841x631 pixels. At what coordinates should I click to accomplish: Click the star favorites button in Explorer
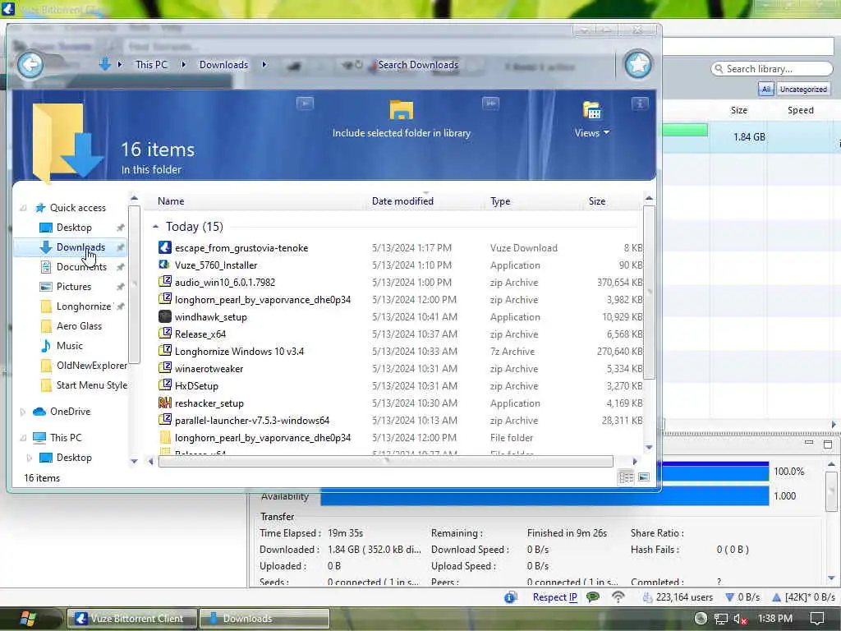point(638,65)
